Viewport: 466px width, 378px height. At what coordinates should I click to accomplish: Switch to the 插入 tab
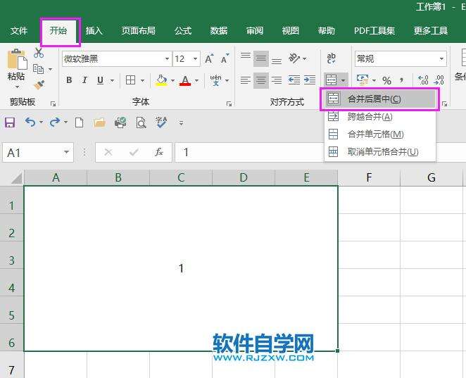[94, 30]
